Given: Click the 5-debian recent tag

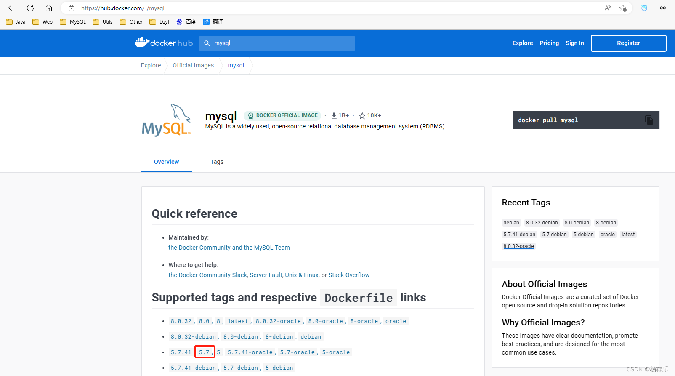Looking at the screenshot, I should [583, 235].
